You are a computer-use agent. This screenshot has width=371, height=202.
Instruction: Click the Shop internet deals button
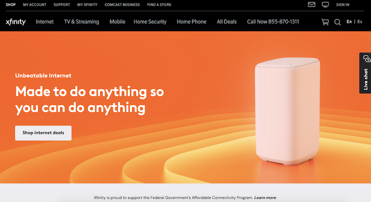[43, 133]
